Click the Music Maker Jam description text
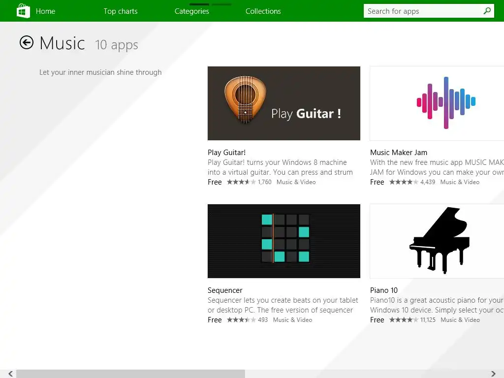The width and height of the screenshot is (504, 378). [x=437, y=167]
